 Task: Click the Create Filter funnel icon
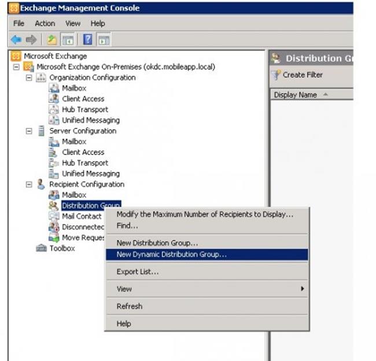pyautogui.click(x=276, y=75)
